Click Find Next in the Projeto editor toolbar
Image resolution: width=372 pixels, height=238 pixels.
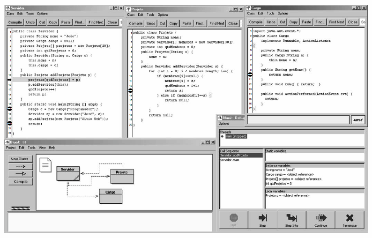pyautogui.click(x=217, y=23)
